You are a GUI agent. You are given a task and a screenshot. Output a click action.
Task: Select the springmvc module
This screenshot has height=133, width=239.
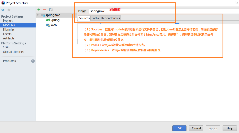[x=53, y=15]
